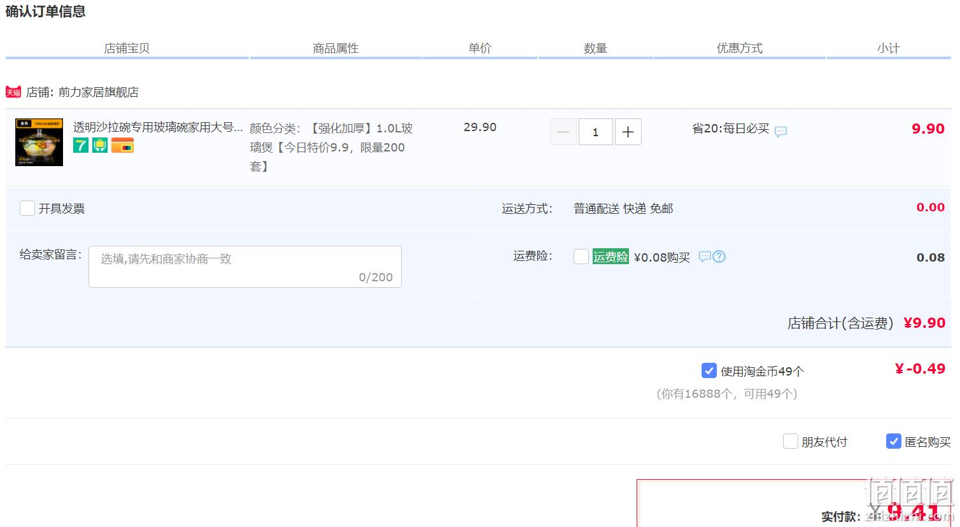Click the orange credit card badge icon
The image size is (960, 527).
[x=122, y=145]
